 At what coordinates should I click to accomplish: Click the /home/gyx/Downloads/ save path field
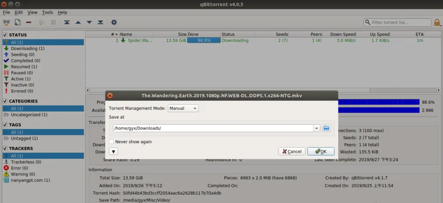[213, 128]
